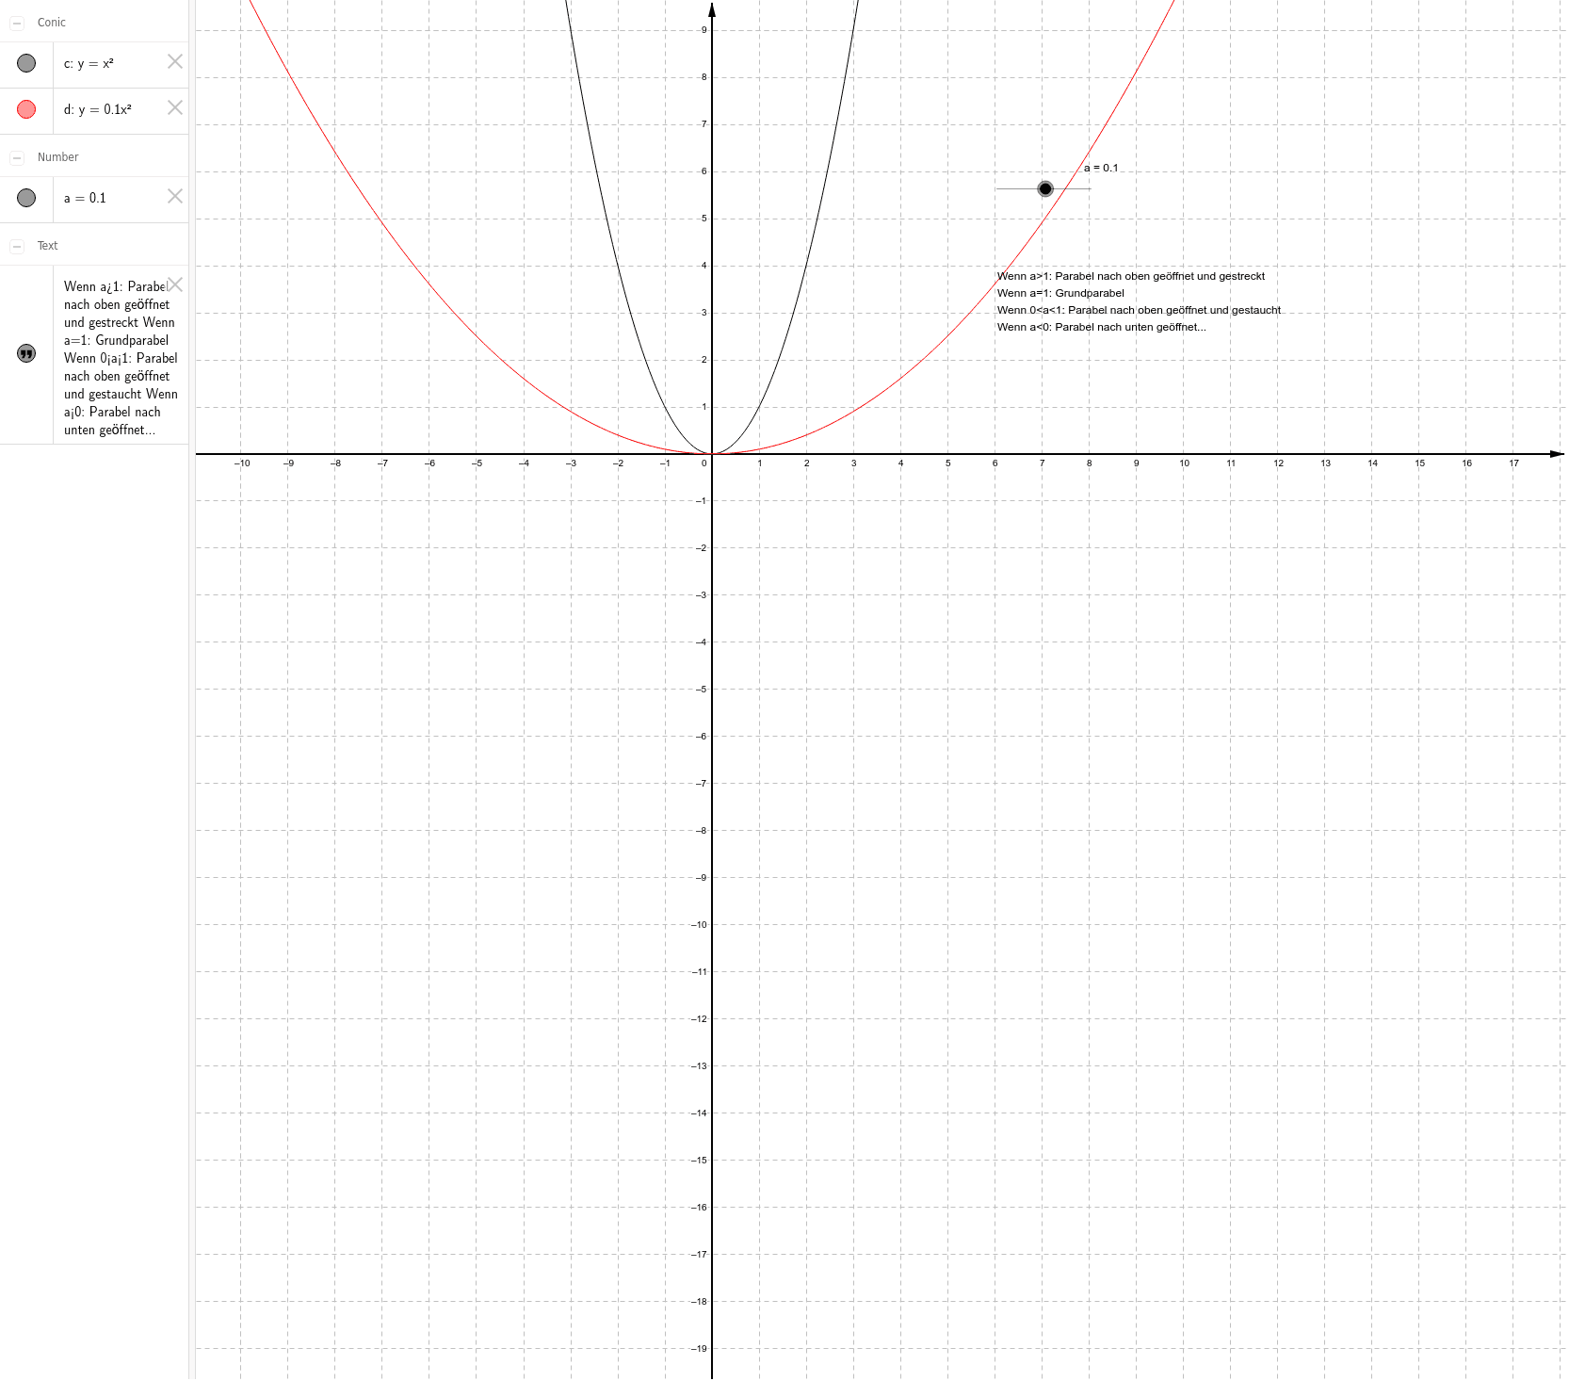Screen dimensions: 1569x1381
Task: Click 'Wenn a<0: Parabel nach unten geöffnet' line
Action: pyautogui.click(x=1101, y=327)
